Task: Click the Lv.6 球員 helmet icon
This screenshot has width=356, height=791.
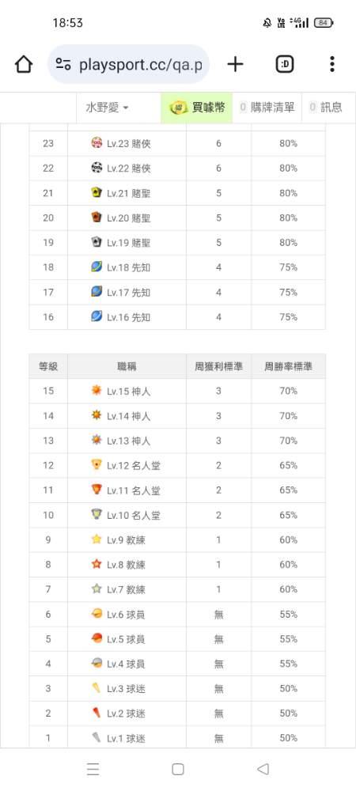Action: (x=97, y=613)
